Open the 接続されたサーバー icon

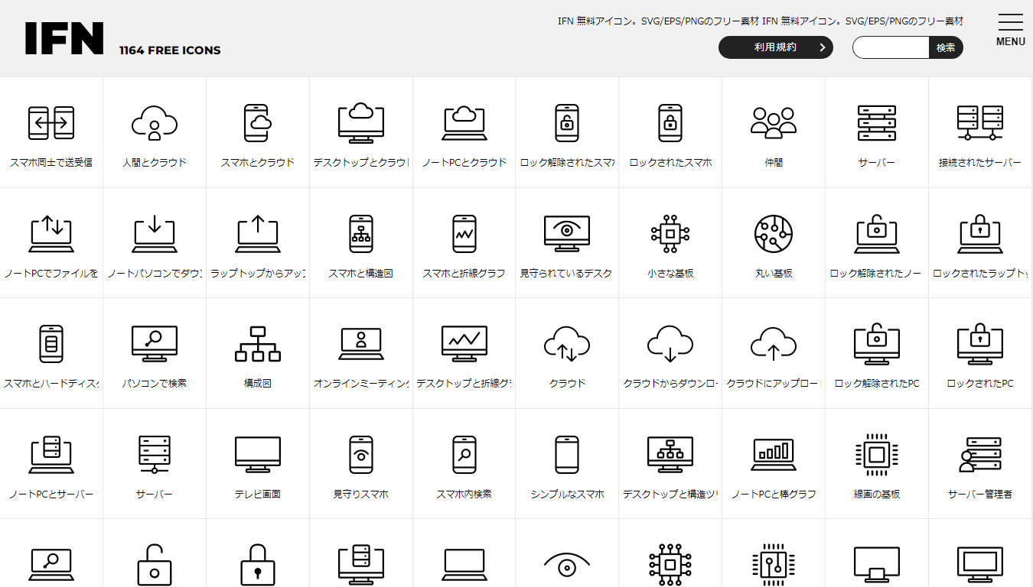[980, 123]
